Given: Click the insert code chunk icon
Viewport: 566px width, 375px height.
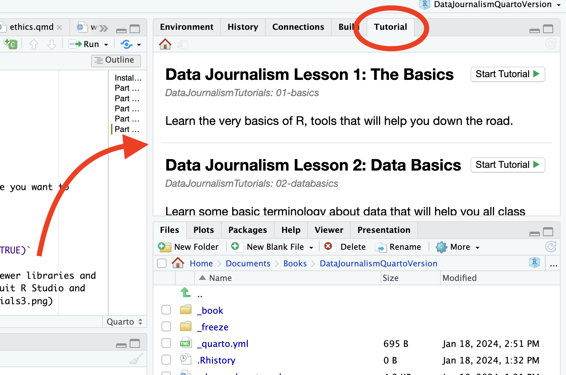Looking at the screenshot, I should (10, 44).
